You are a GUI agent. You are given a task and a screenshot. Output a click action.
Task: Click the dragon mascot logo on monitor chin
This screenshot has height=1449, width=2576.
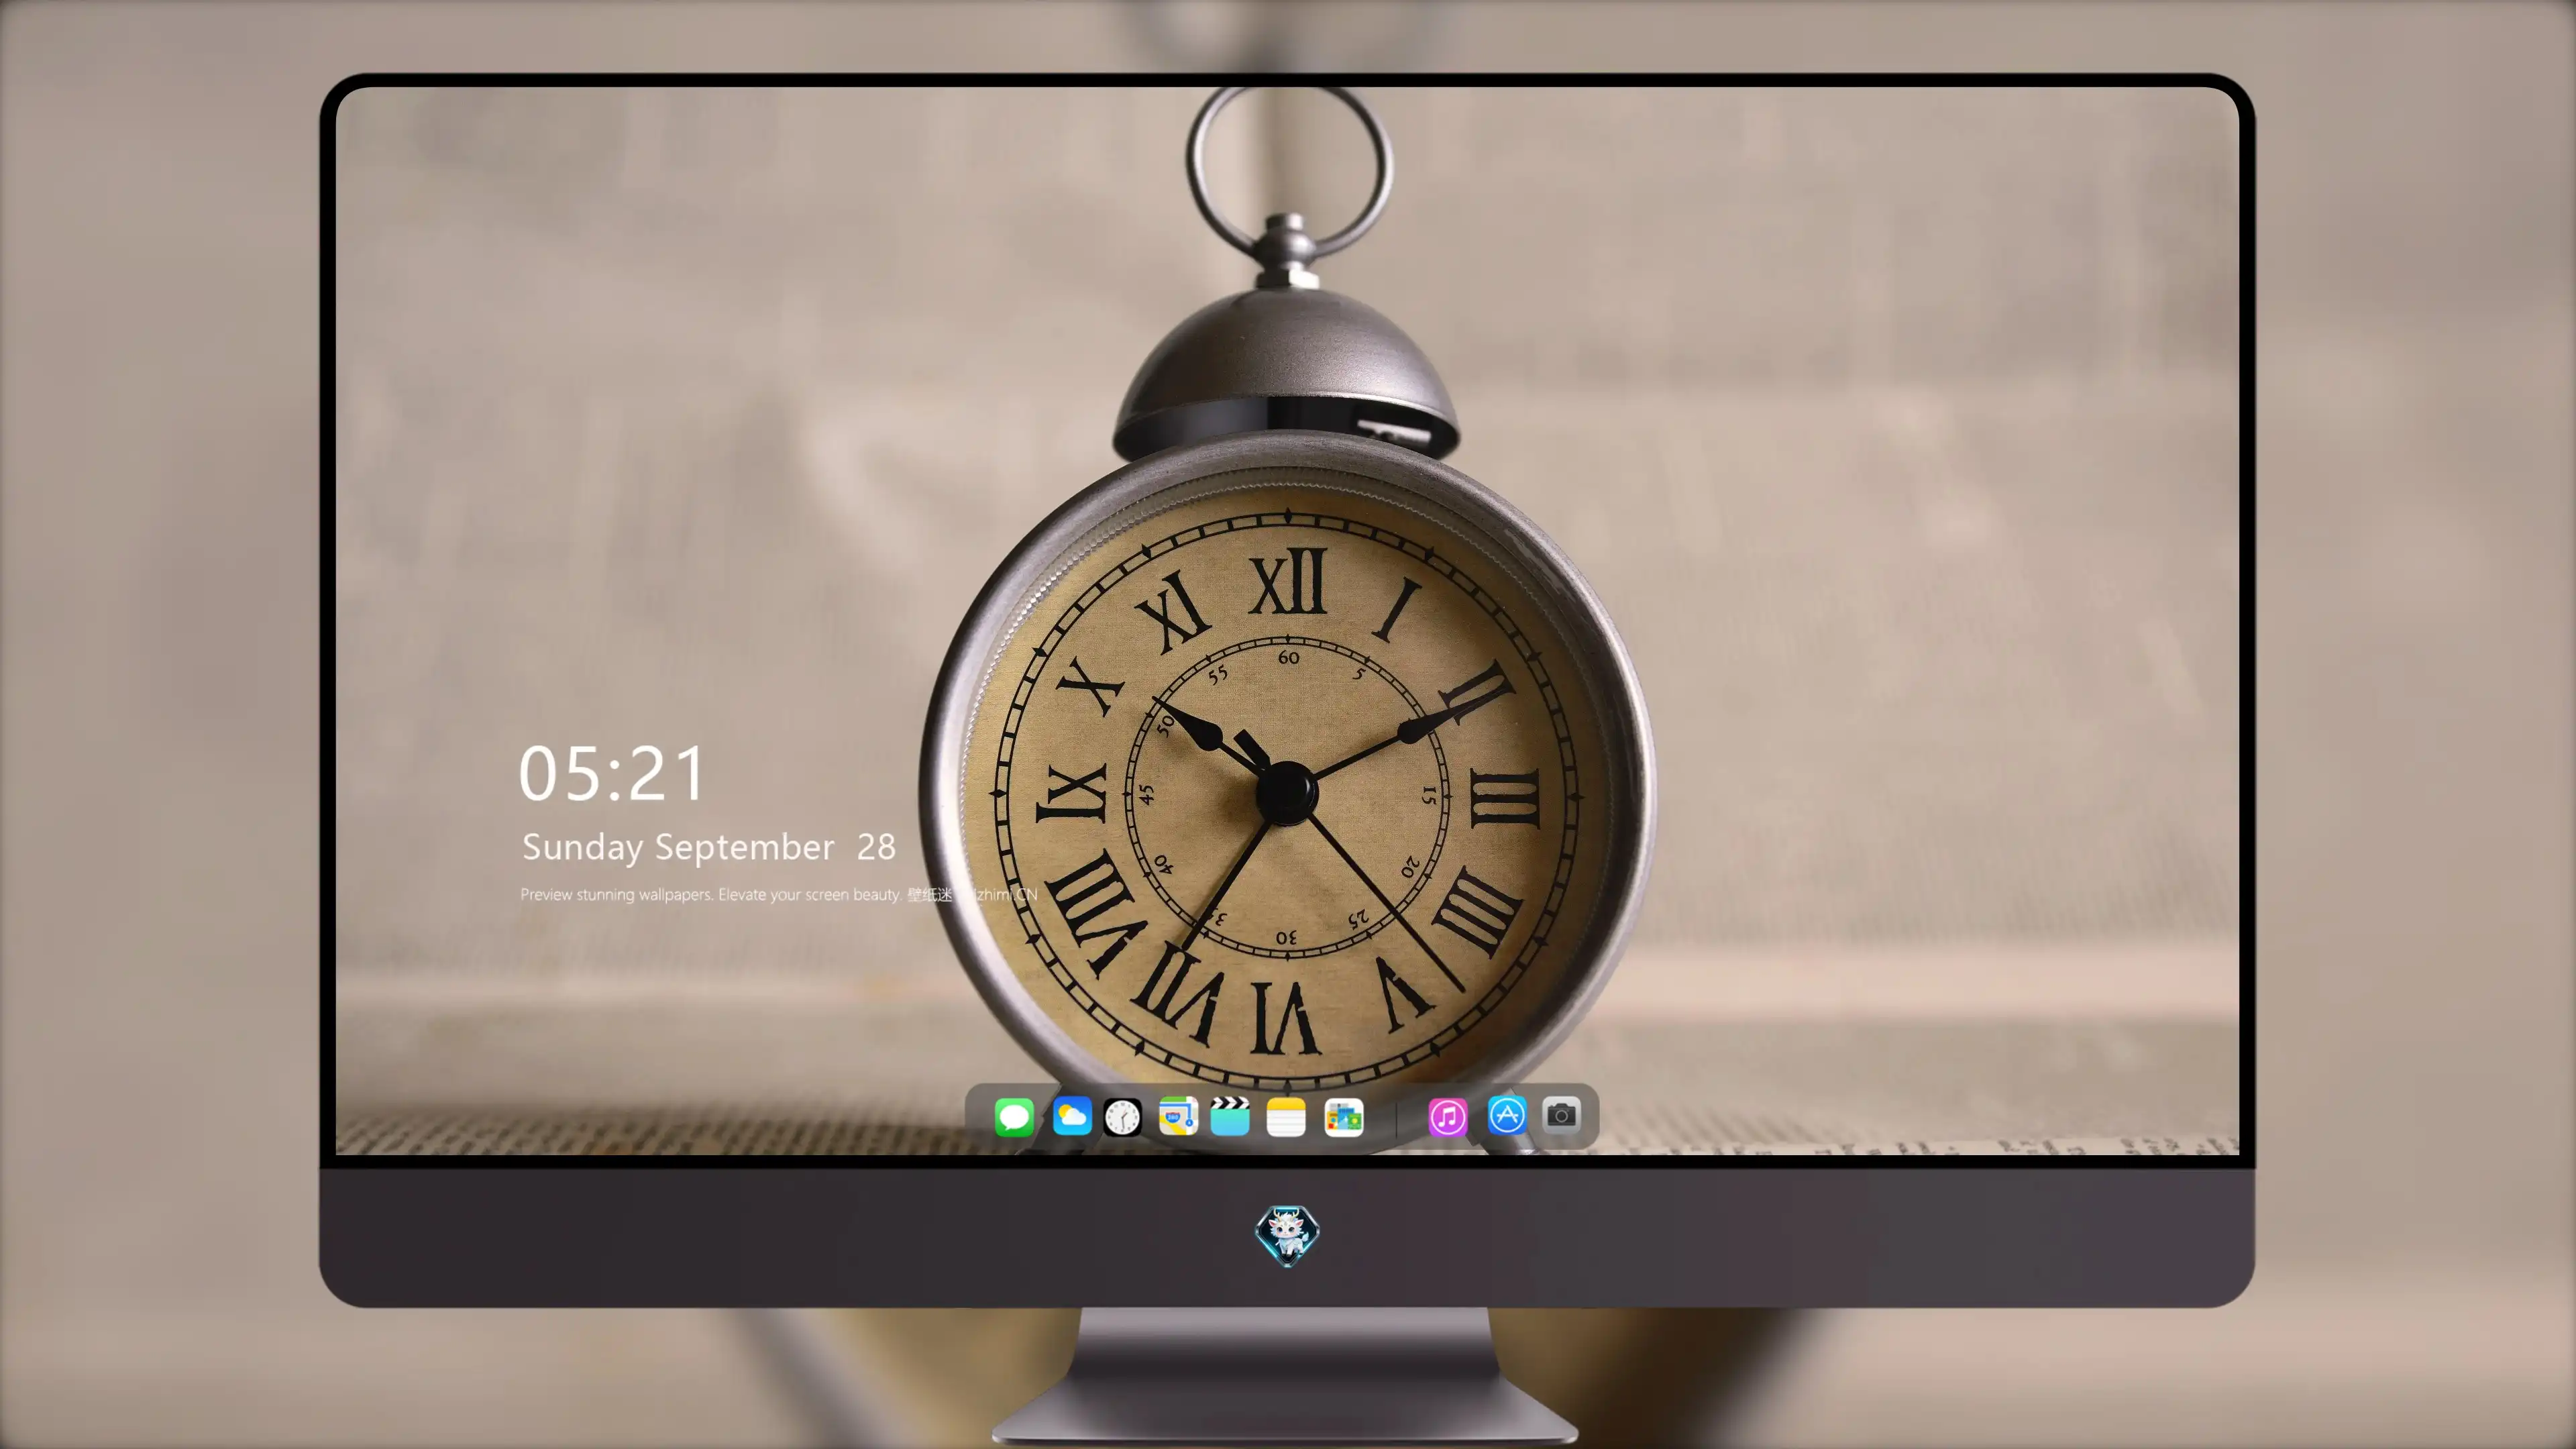[x=1287, y=1235]
